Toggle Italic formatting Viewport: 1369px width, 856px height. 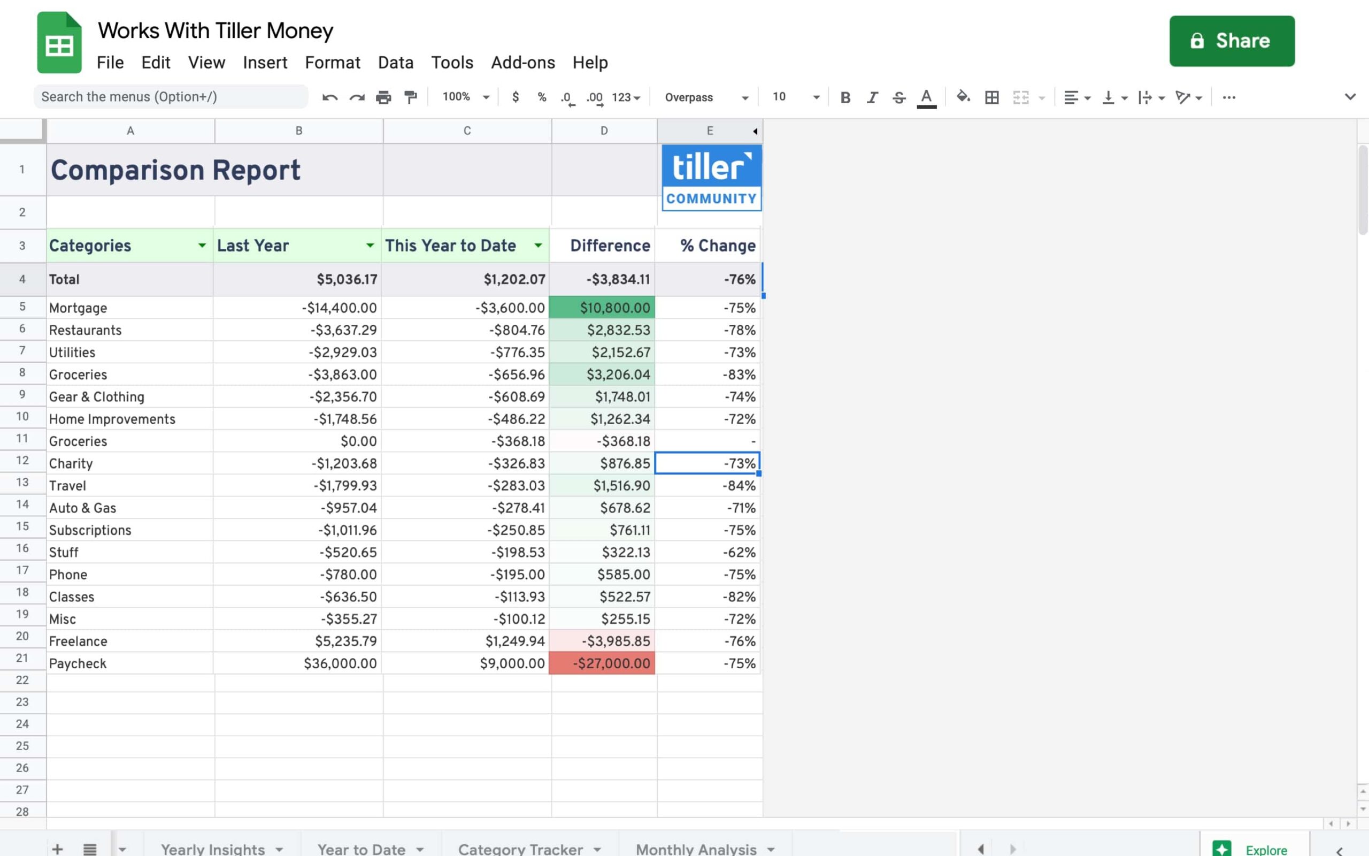pyautogui.click(x=872, y=97)
